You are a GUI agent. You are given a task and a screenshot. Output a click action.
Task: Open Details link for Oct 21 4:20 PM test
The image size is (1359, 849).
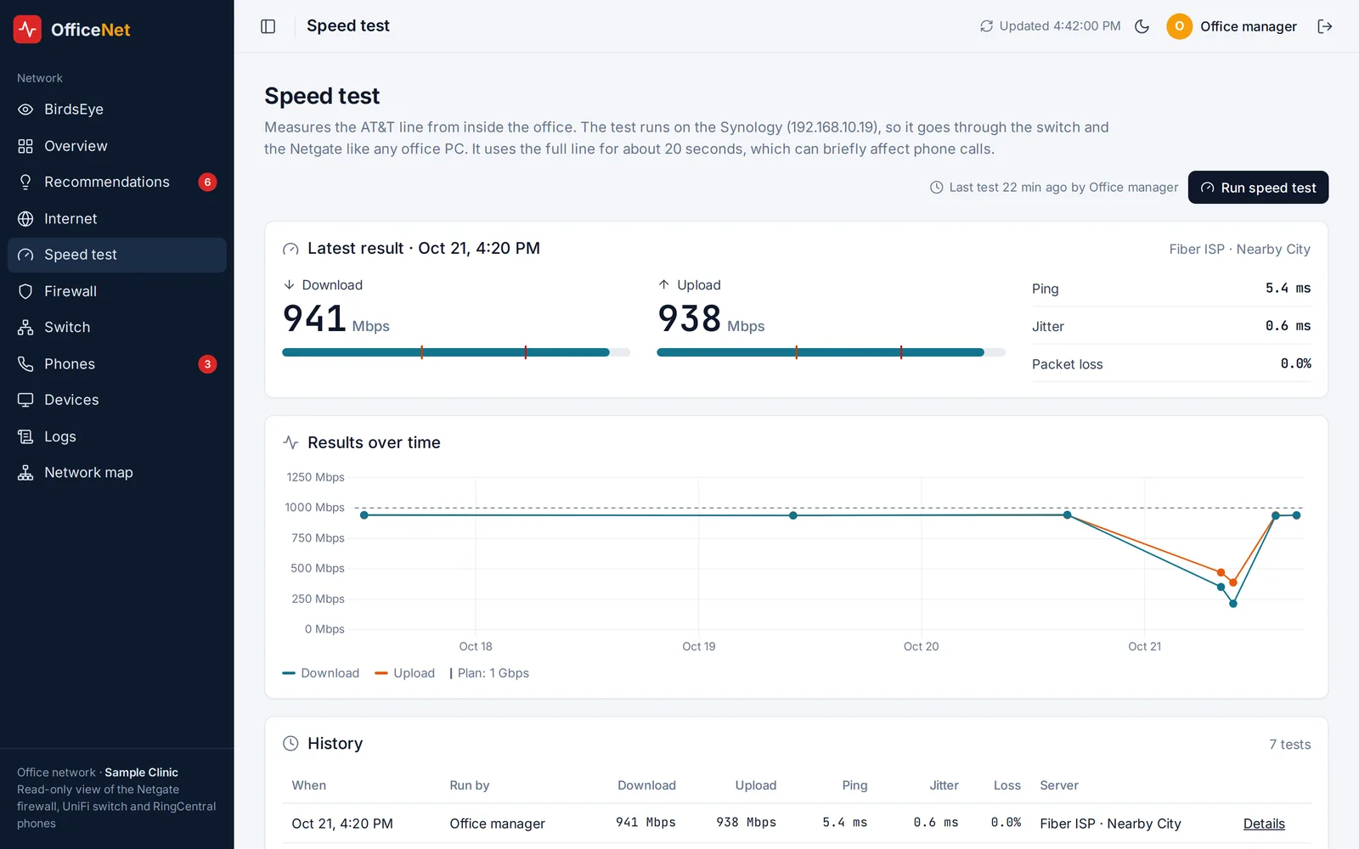pos(1264,824)
